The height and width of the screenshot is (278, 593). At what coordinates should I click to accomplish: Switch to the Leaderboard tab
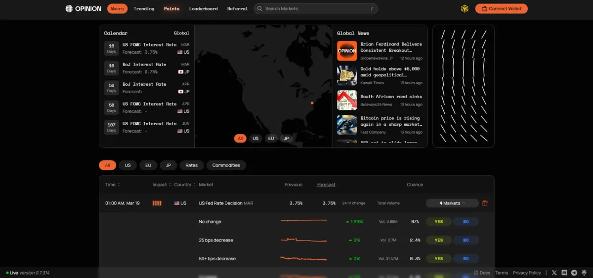[203, 8]
